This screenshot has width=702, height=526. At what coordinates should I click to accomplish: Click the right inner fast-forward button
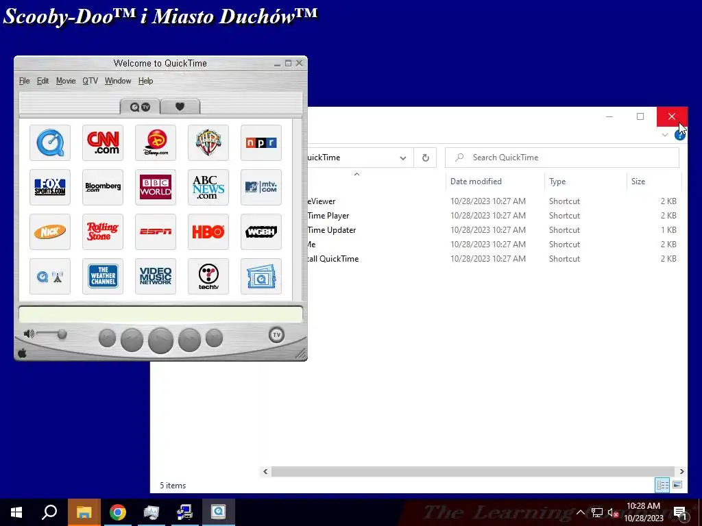189,340
